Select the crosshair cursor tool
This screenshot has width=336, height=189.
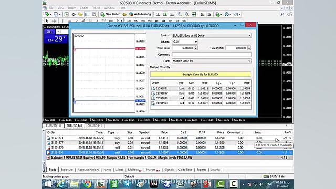point(54,21)
